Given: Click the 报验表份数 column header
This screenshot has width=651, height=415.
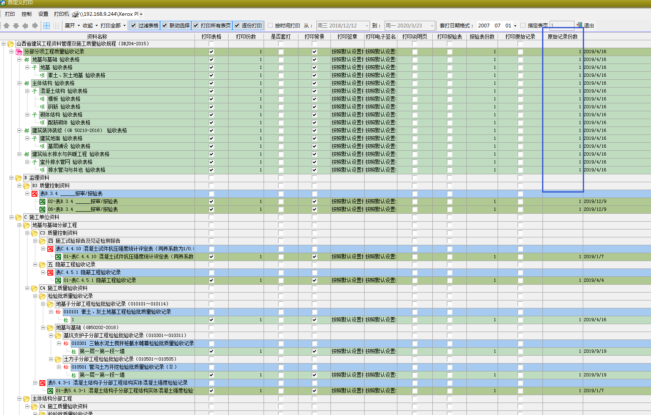Looking at the screenshot, I should [482, 37].
